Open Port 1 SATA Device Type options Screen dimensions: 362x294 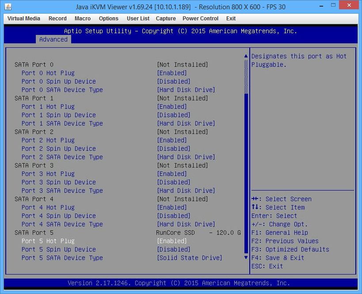[x=186, y=123]
